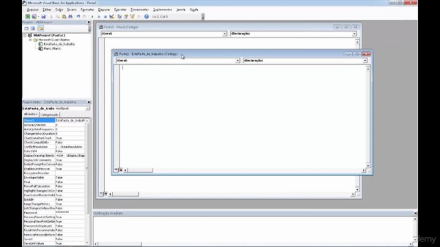440x247 pixels.
Task: Select Plan1 (Plan1) in project tree
Action: point(52,49)
